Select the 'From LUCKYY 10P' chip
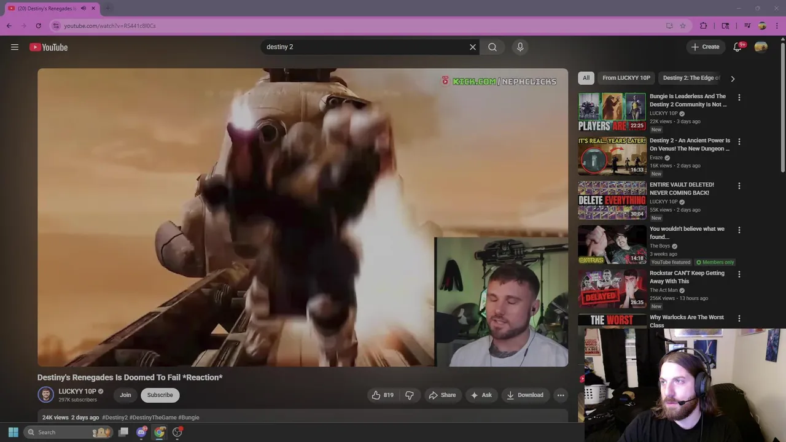Screen dimensions: 786x442 click(626, 78)
